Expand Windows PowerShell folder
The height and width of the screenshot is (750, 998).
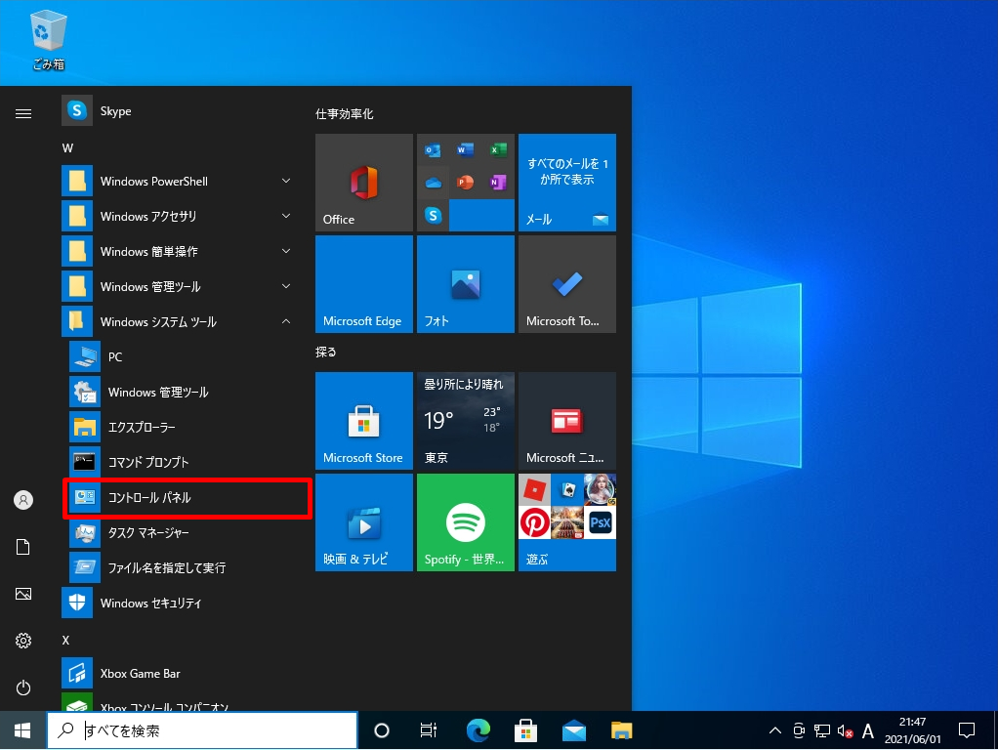(x=180, y=182)
